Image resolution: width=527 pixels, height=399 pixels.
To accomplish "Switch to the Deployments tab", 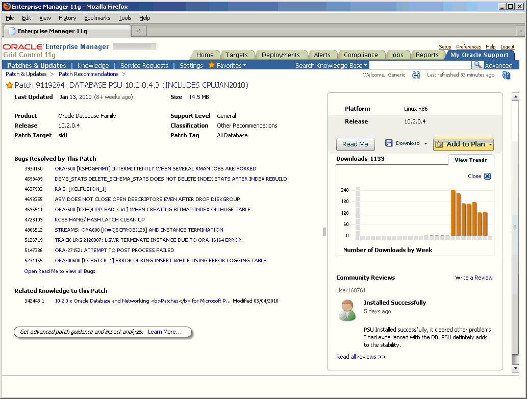I will [x=281, y=55].
